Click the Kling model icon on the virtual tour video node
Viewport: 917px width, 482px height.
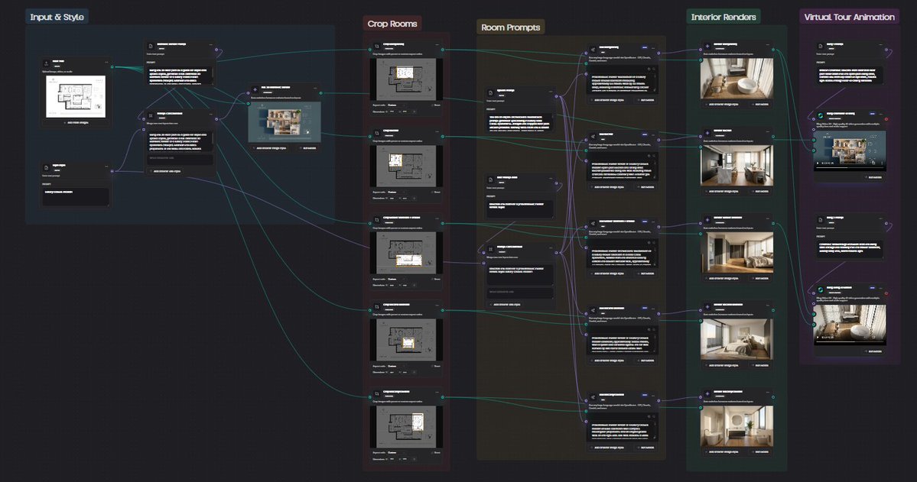pos(821,116)
